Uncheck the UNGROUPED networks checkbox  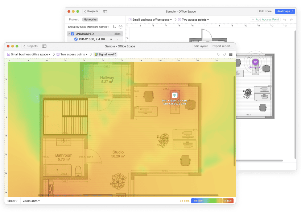point(73,34)
